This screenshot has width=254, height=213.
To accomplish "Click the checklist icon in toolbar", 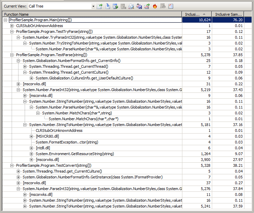I will pos(171,6).
